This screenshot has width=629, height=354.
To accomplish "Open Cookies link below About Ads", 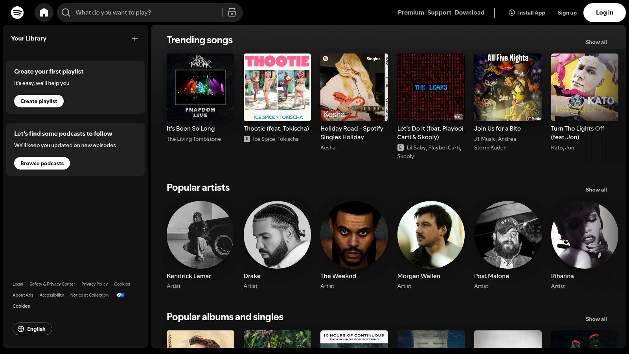I will coord(21,306).
